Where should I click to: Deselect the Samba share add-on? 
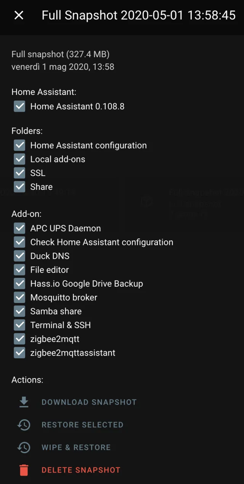[19, 311]
